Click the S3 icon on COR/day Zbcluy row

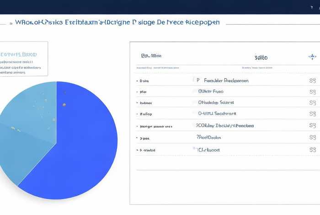pyautogui.click(x=313, y=126)
